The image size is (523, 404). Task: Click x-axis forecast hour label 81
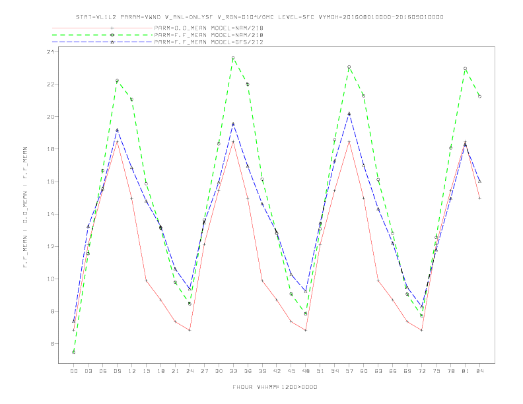(466, 371)
